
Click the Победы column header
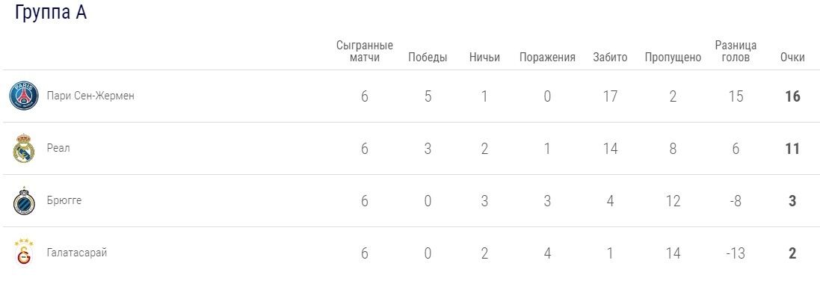[428, 58]
